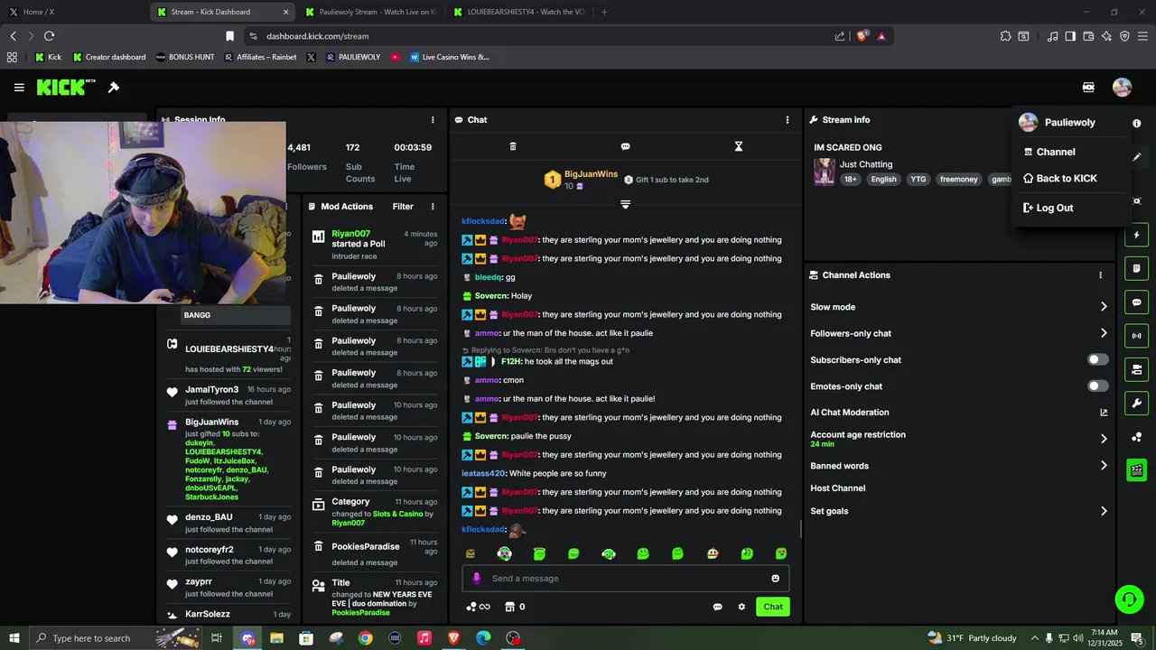The width and height of the screenshot is (1156, 650).
Task: Click the broadcast signal sidebar icon
Action: pos(1137,336)
